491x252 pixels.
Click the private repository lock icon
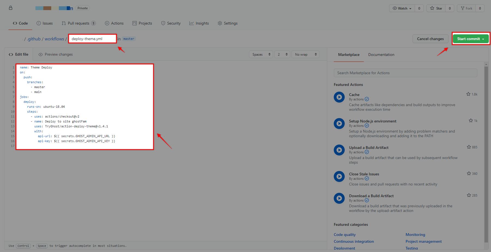click(x=11, y=8)
